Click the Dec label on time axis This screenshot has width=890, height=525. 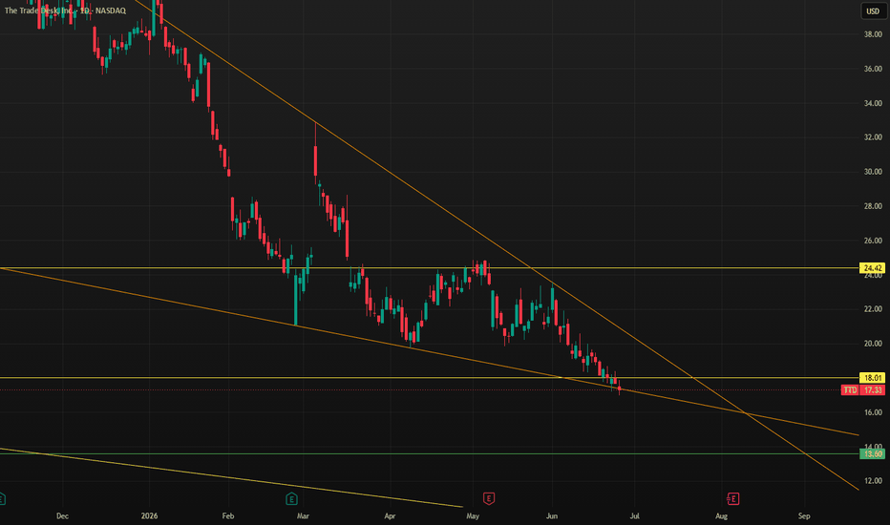(62, 515)
